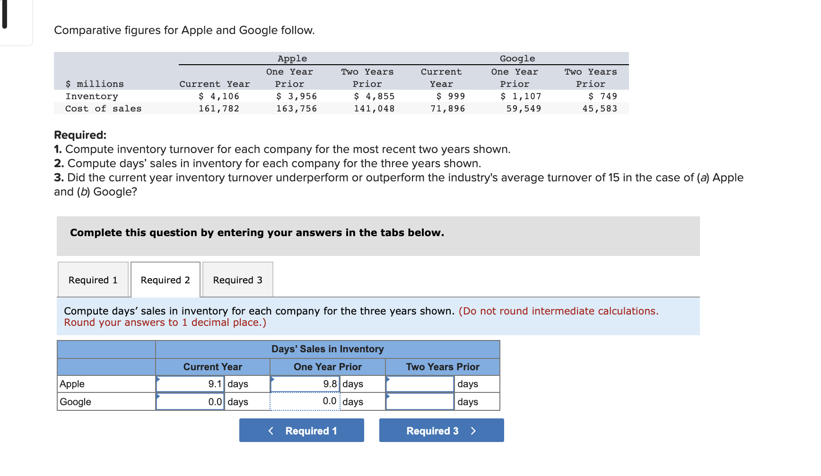Click Apple one year prior inventory $ 3,956
This screenshot has height=476, width=821.
click(297, 96)
